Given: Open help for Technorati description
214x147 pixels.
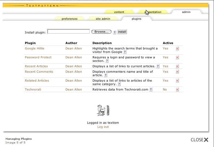Looking at the screenshot, I should (151, 89).
